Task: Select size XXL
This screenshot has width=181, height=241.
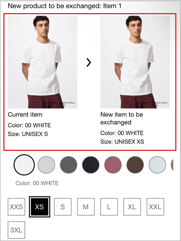Action: [x=155, y=207]
